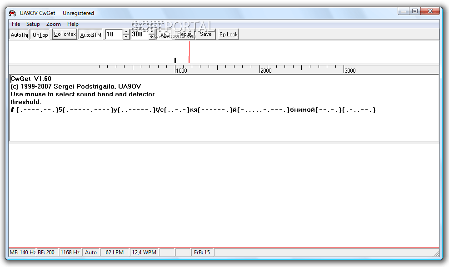Viewport: 449px width, 267px height.
Task: Click the 1000 mark on frequency scale
Action: click(181, 71)
